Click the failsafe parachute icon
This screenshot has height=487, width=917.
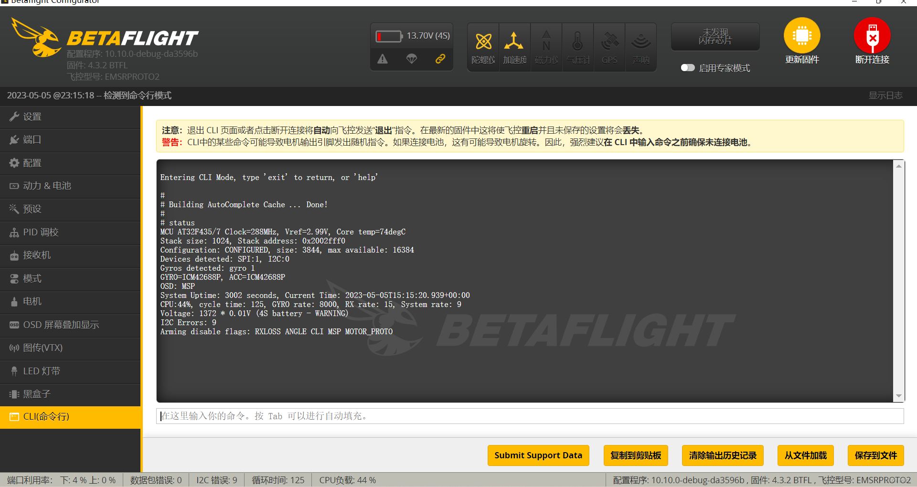tap(412, 59)
